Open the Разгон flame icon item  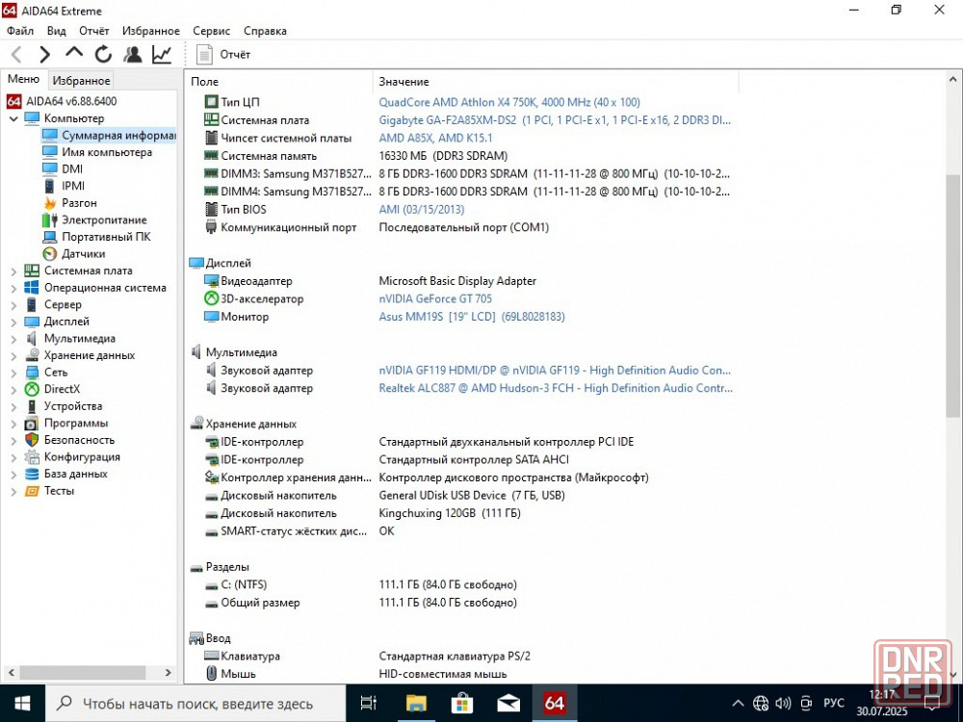pyautogui.click(x=50, y=203)
